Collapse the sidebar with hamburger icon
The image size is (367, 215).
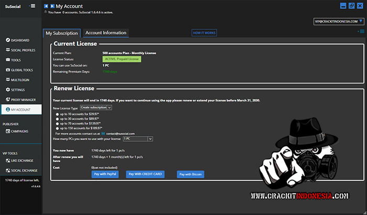[x=33, y=6]
